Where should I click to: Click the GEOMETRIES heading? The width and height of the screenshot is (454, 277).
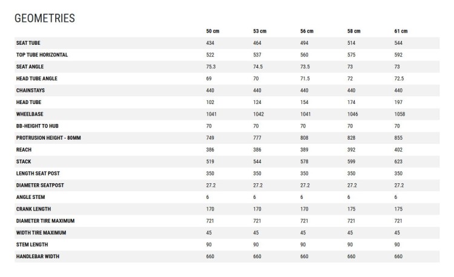coord(45,18)
